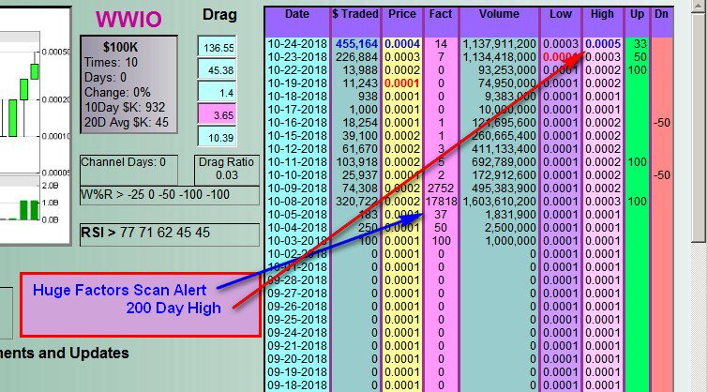Select the red 0.0001 price on 10-19-2018
Screen dimensions: 708x392
(x=402, y=83)
